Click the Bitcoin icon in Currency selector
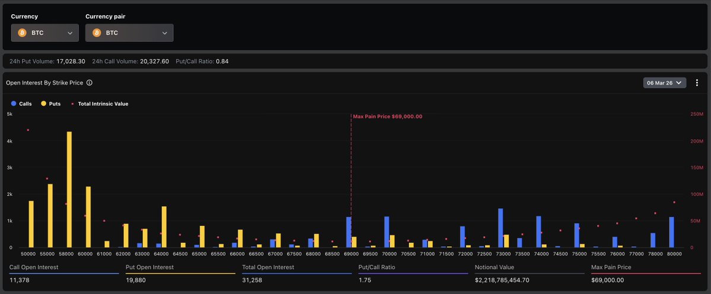 click(x=22, y=33)
